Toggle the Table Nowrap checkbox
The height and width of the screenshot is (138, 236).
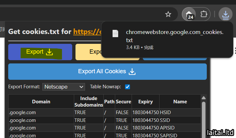[x=128, y=87]
